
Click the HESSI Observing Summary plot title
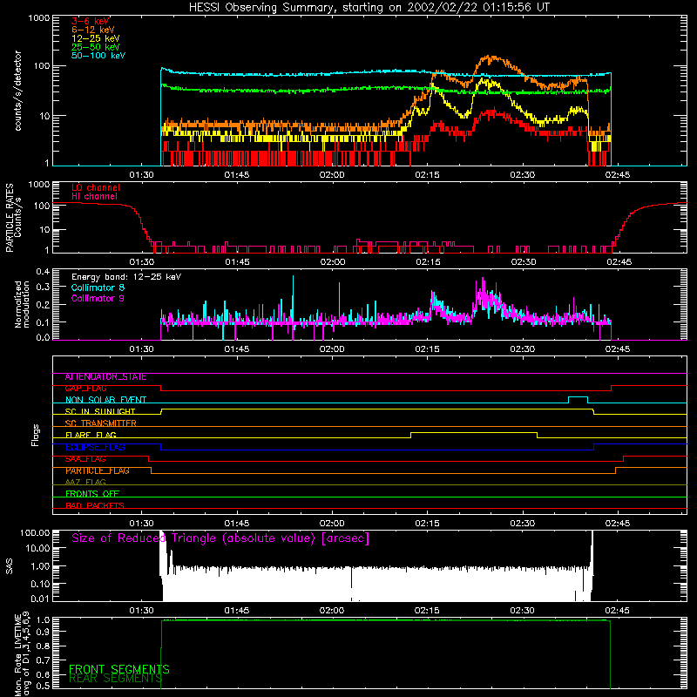coord(369,8)
